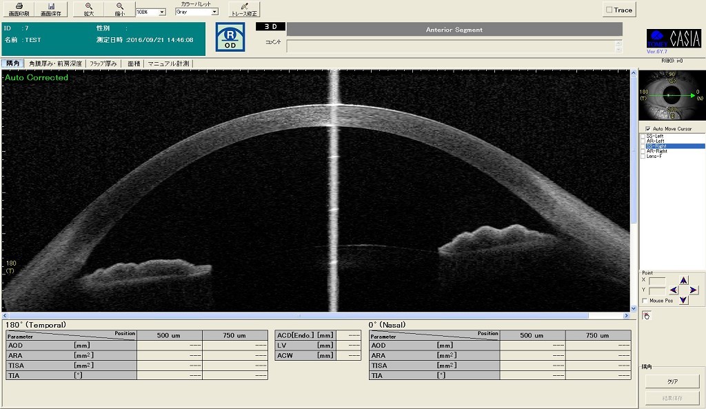The height and width of the screenshot is (409, 706).
Task: Click the Anterior Segment title bar
Action: click(x=454, y=29)
